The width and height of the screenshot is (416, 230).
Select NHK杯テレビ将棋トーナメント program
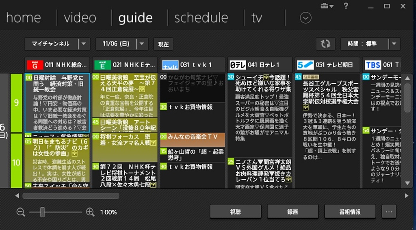pos(125,176)
